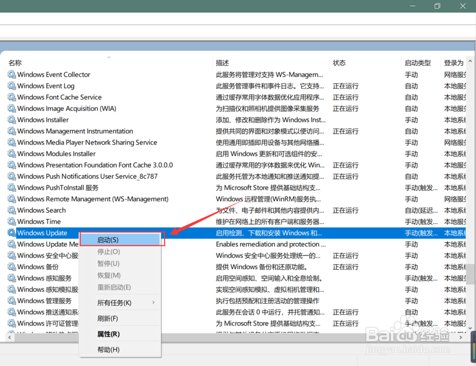The image size is (476, 366).
Task: Click 手动 startup type of Windows Installer
Action: (411, 119)
